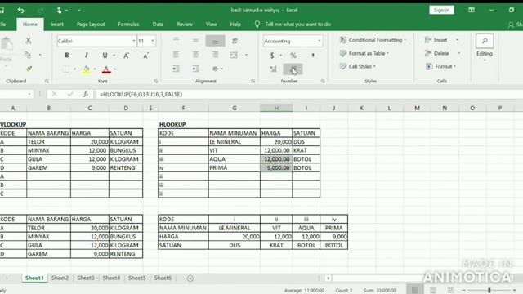The height and width of the screenshot is (294, 523).
Task: Open the Format cells dropdown
Action: (x=441, y=67)
